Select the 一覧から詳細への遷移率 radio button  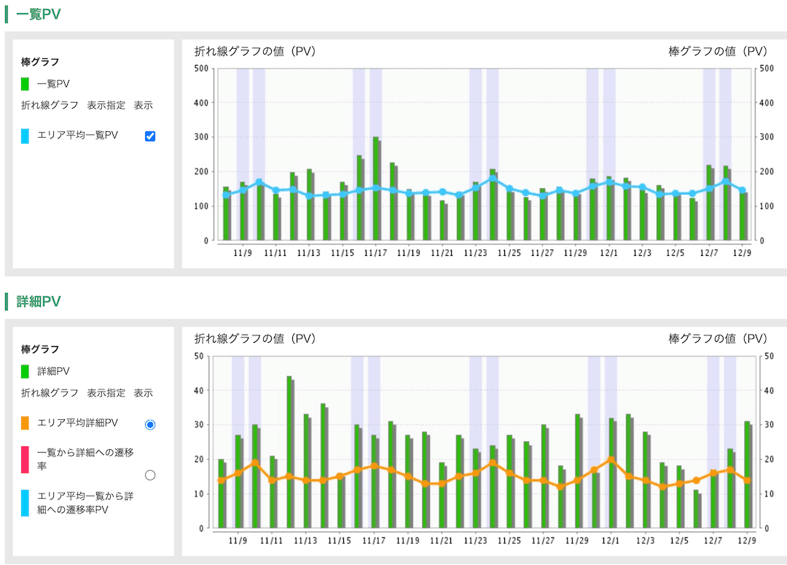pos(150,475)
